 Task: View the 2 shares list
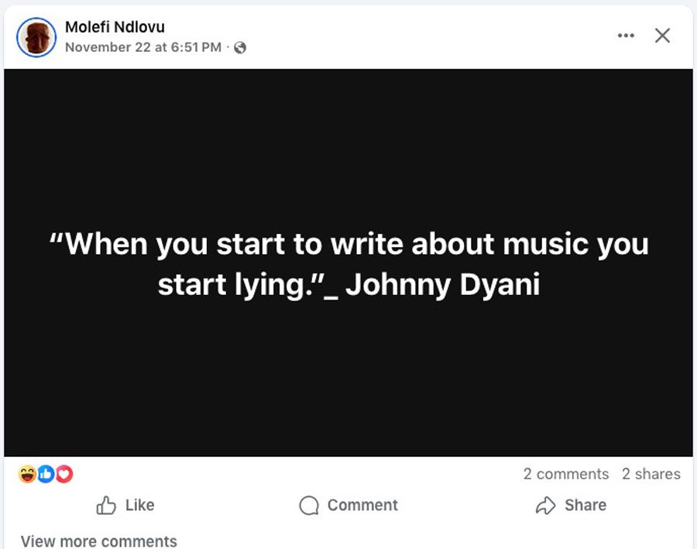pyautogui.click(x=651, y=474)
